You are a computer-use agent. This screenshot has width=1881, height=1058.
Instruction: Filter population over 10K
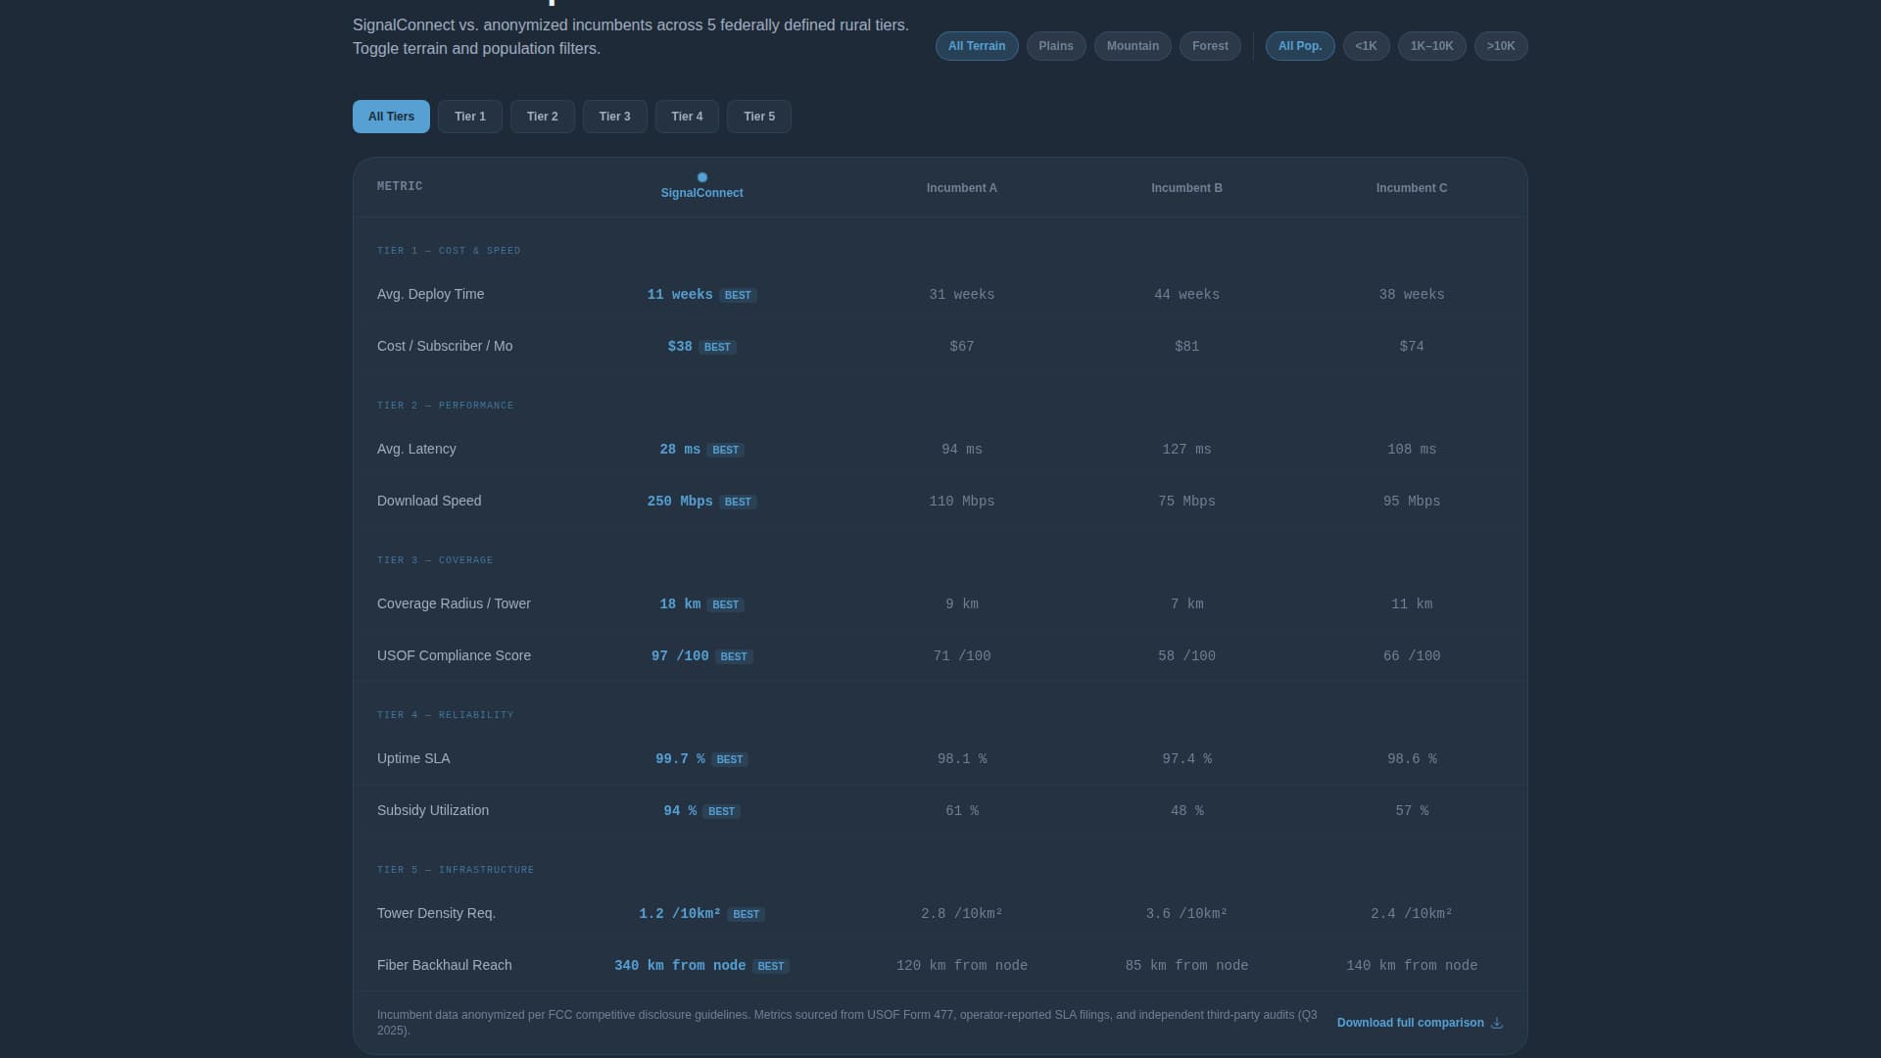[1501, 46]
